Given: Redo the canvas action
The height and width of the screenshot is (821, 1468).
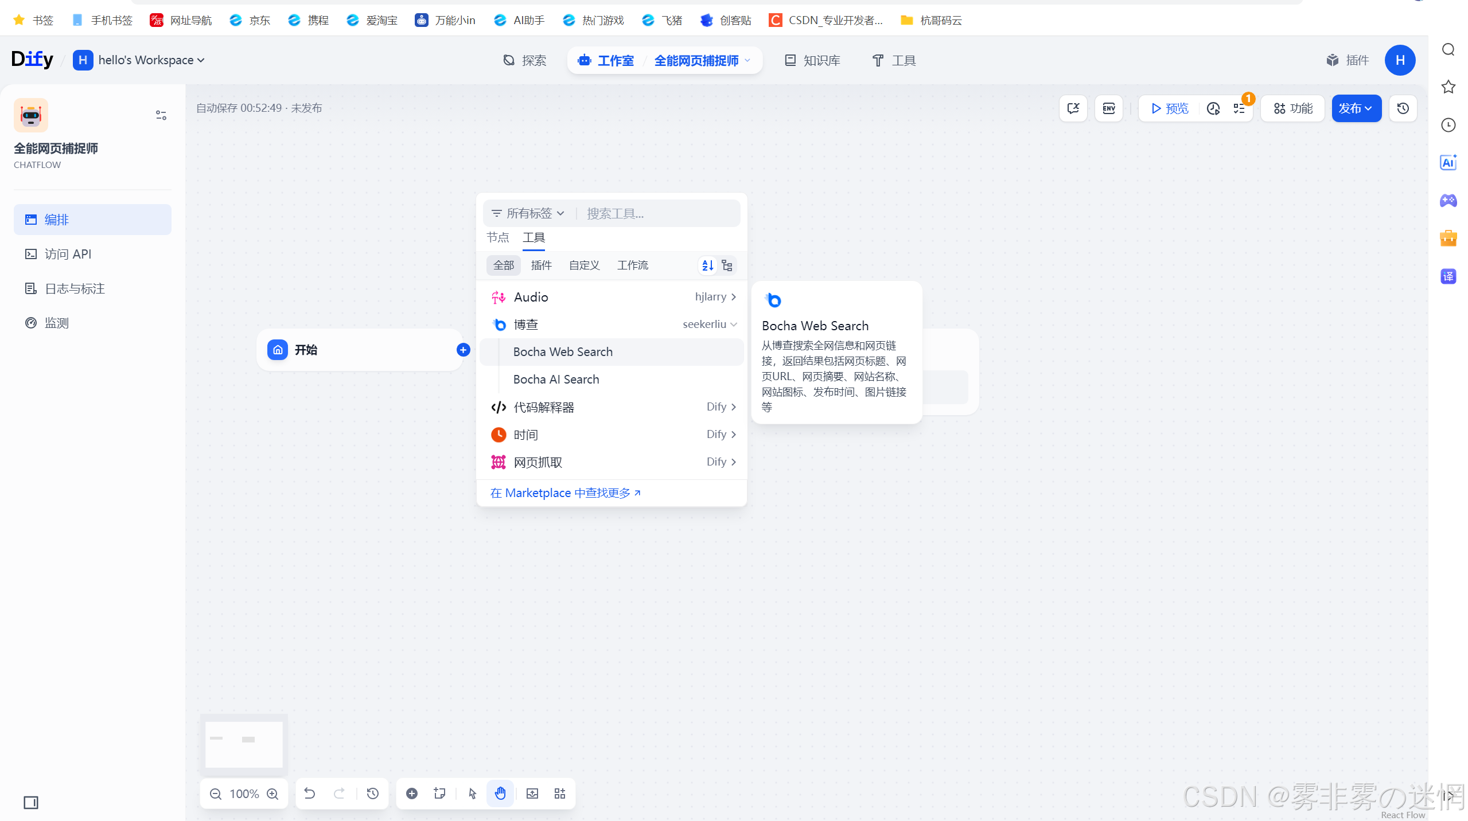Looking at the screenshot, I should pyautogui.click(x=340, y=793).
